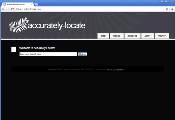The image size is (175, 120).
Task: Close the Accurately-Locate.com tab
Action: 31,4
